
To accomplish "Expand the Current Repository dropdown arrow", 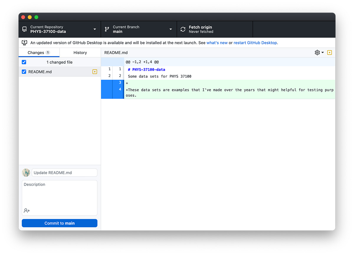I will pyautogui.click(x=95, y=29).
